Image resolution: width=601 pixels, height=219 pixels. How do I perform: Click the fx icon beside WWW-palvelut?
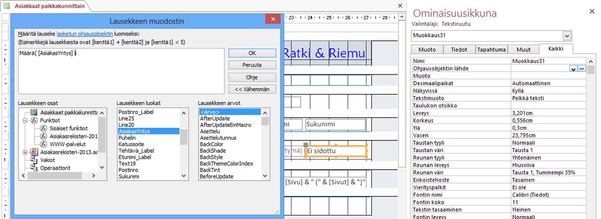pyautogui.click(x=43, y=144)
